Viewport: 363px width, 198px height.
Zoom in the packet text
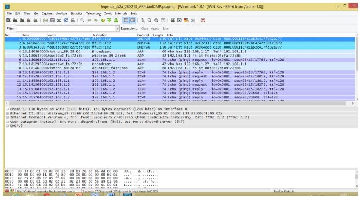[x=143, y=20]
